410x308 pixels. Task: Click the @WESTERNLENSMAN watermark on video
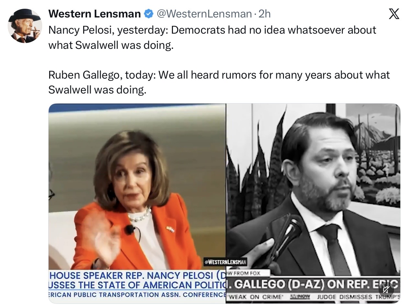pos(225,262)
